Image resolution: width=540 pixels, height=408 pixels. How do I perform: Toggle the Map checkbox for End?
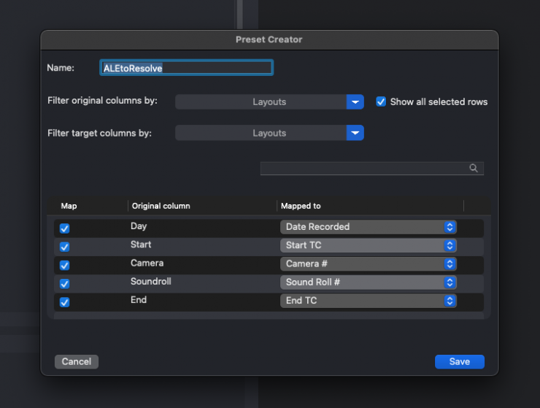click(x=64, y=301)
